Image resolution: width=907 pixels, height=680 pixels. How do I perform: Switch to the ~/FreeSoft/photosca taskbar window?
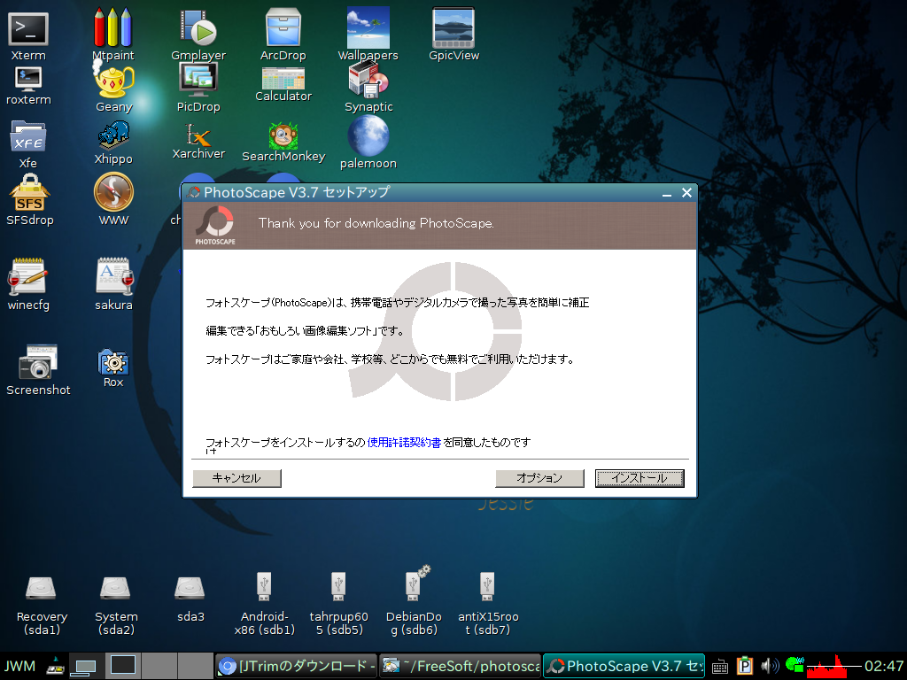tap(461, 666)
